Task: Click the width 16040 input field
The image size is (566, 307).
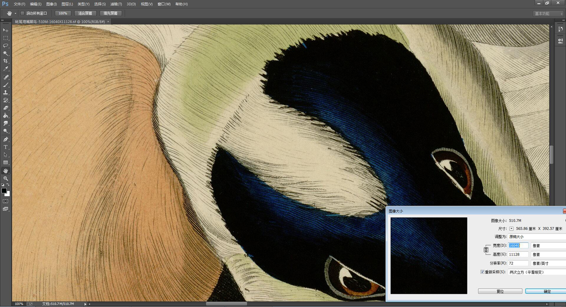Action: [518, 246]
